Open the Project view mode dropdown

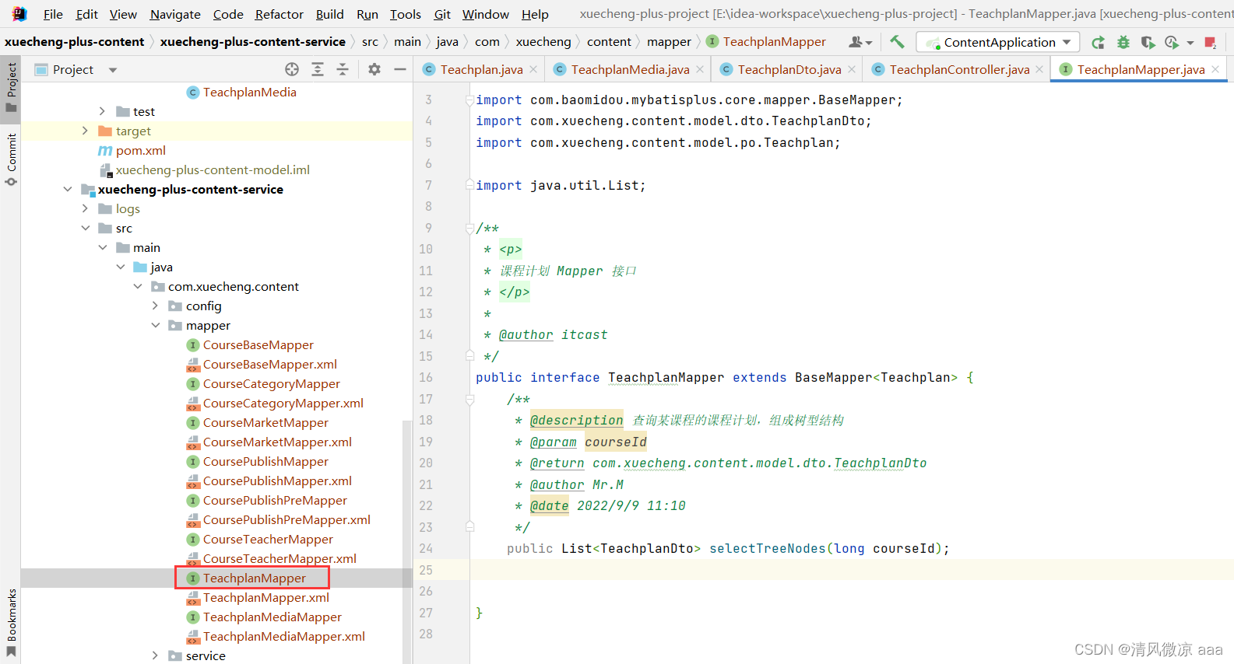pyautogui.click(x=113, y=69)
